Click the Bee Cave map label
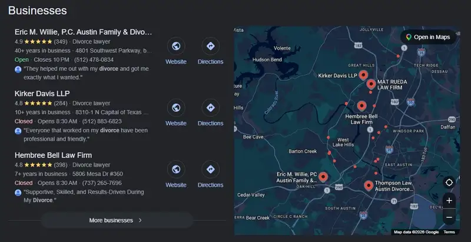Viewport: 471px width, 242px height. [253, 137]
